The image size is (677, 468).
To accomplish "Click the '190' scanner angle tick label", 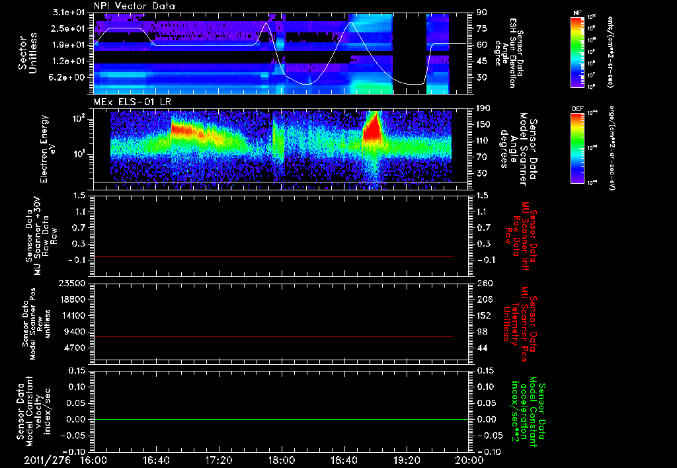I will click(483, 108).
